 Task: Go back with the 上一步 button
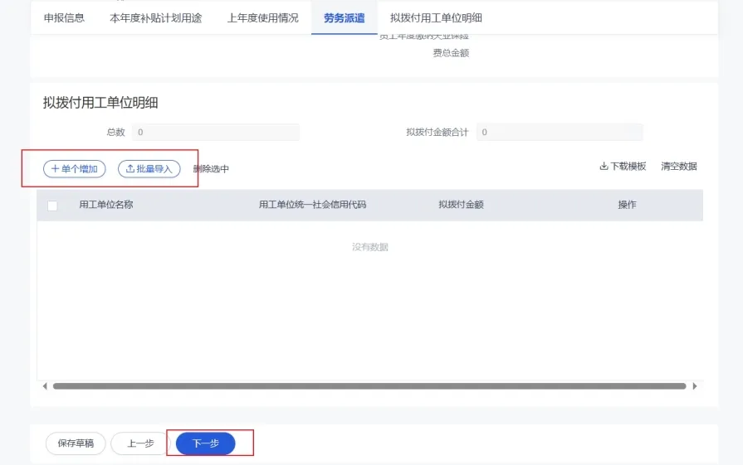pos(140,443)
